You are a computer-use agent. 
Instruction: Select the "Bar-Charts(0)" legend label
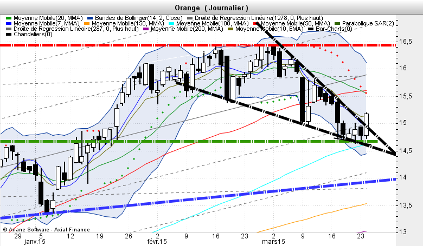click(x=334, y=29)
